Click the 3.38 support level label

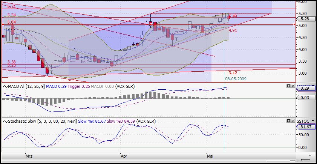pos(12,62)
